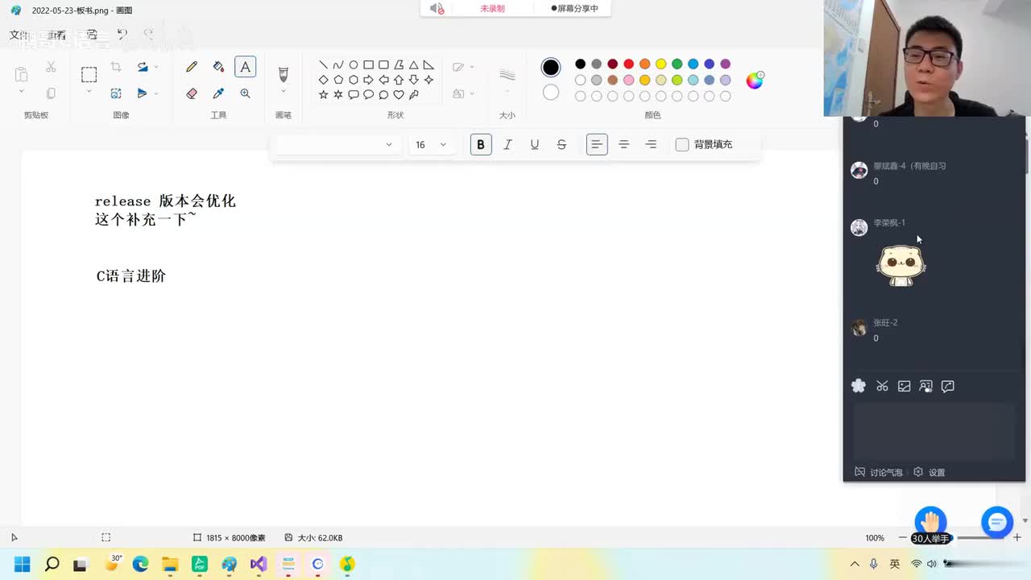Open 设置 in chat panel
This screenshot has height=580, width=1031.
coord(930,472)
